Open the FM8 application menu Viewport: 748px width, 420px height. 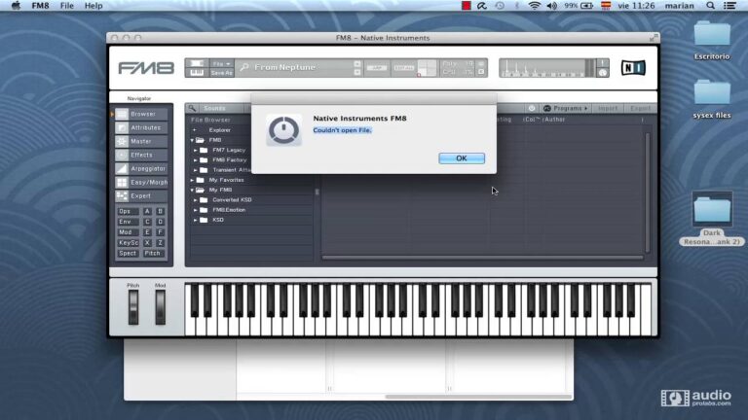[x=40, y=6]
